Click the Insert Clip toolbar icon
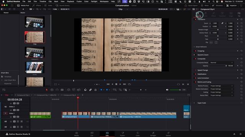The width and height of the screenshot is (245, 137). (x=69, y=90)
